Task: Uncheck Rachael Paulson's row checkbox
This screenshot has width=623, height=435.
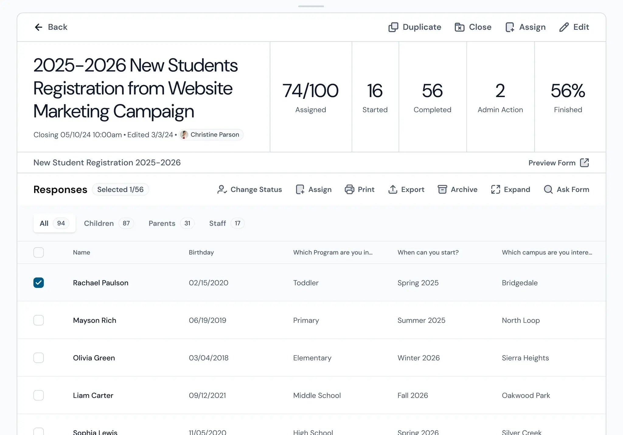Action: pos(39,283)
